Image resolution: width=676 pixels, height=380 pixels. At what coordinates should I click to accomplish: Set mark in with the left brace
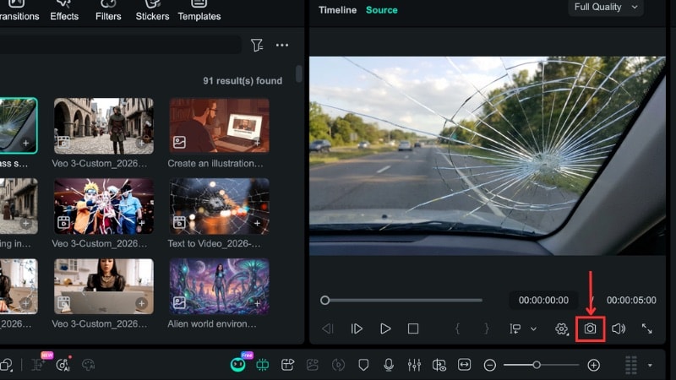pos(457,328)
